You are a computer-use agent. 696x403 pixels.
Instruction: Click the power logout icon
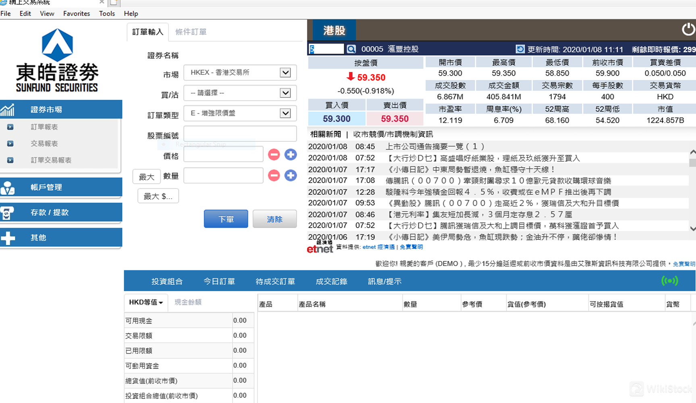pyautogui.click(x=688, y=29)
